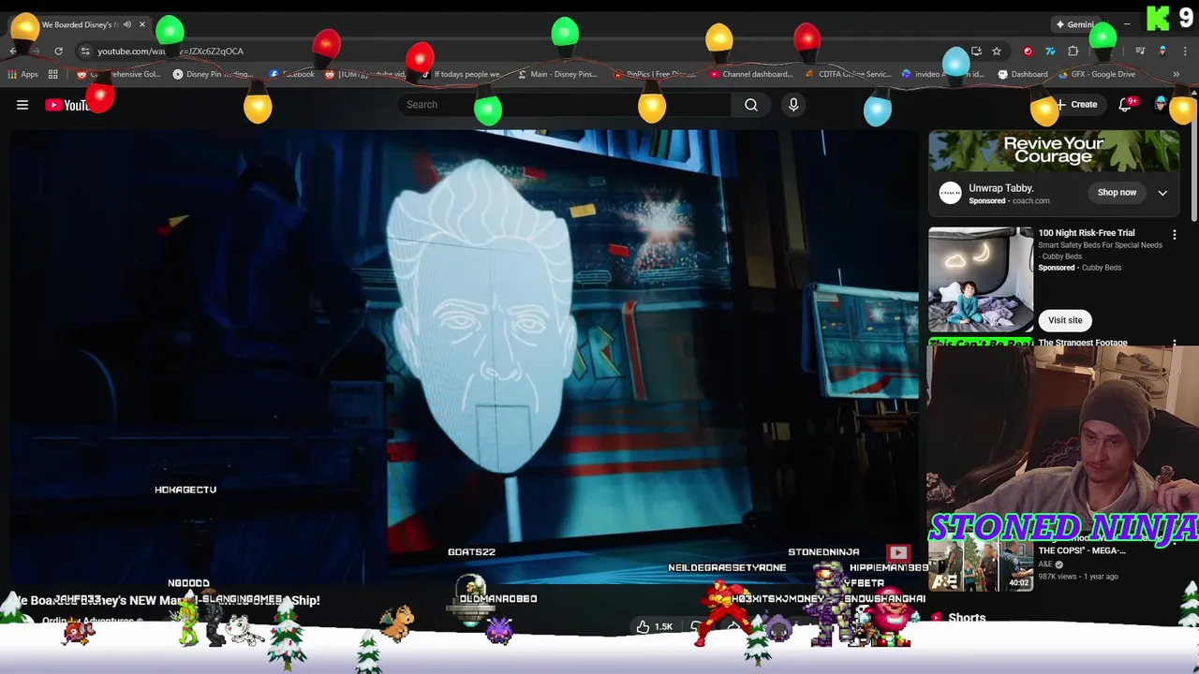Open options for 100 Night Risk-Free Trial ad

(x=1175, y=235)
